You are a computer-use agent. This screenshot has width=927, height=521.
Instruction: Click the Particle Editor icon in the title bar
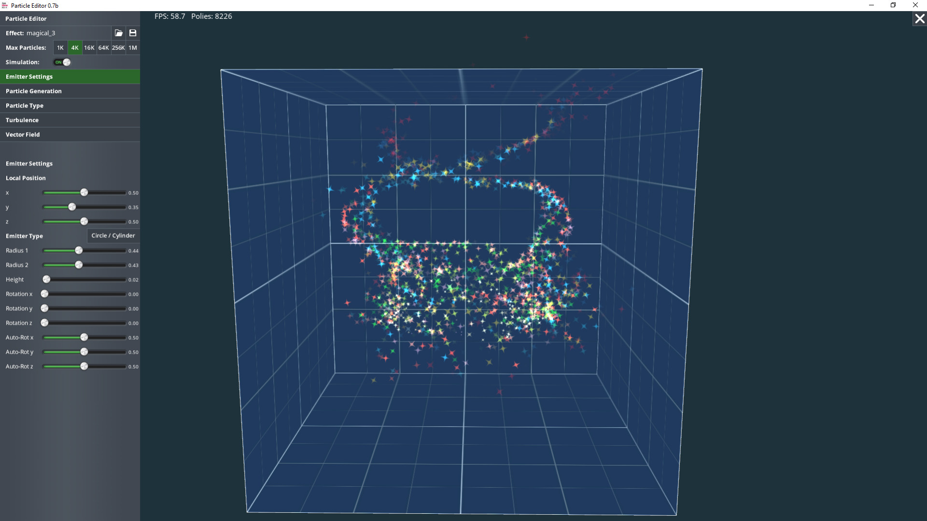4,5
